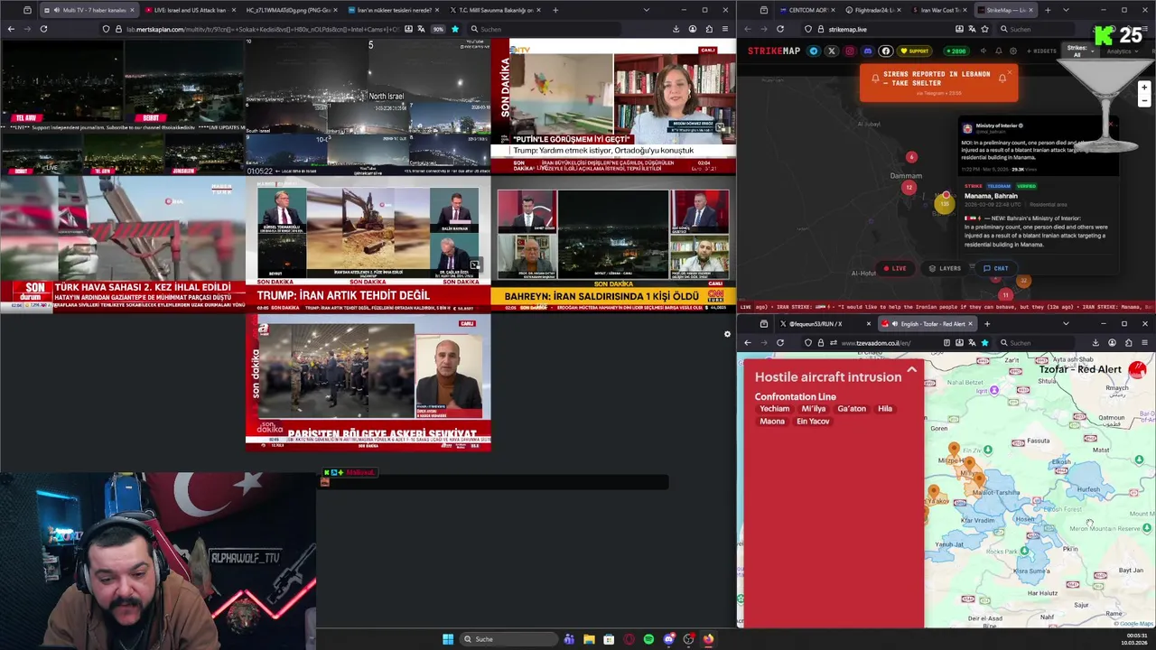The height and width of the screenshot is (650, 1156).
Task: Open Reader view on the tzevaadom page
Action: point(946,343)
